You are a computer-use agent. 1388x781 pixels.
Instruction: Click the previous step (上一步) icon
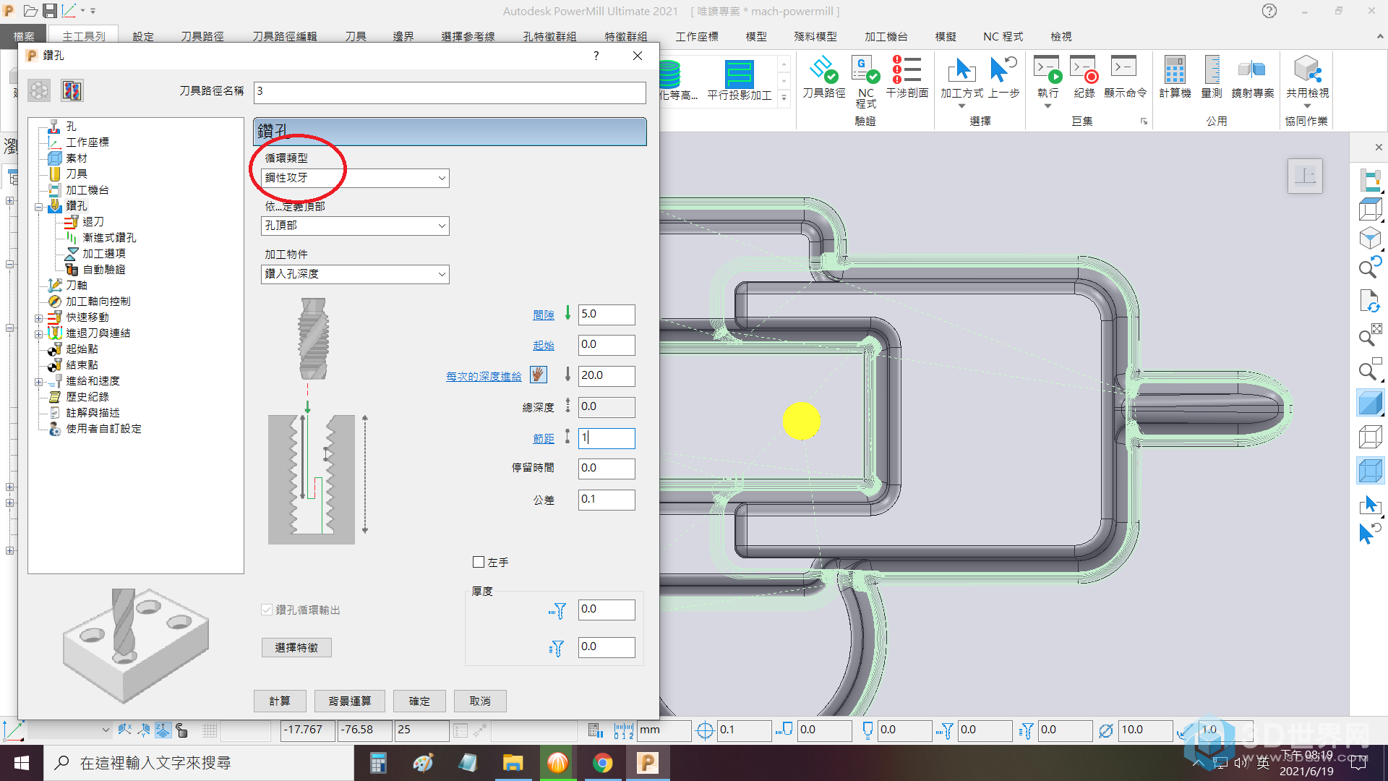pyautogui.click(x=1003, y=71)
